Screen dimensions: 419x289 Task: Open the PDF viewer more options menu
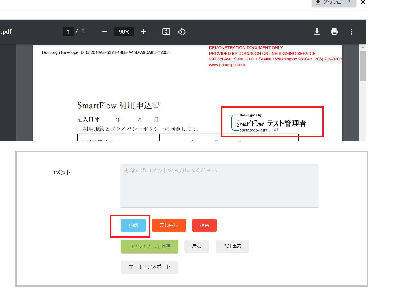352,32
